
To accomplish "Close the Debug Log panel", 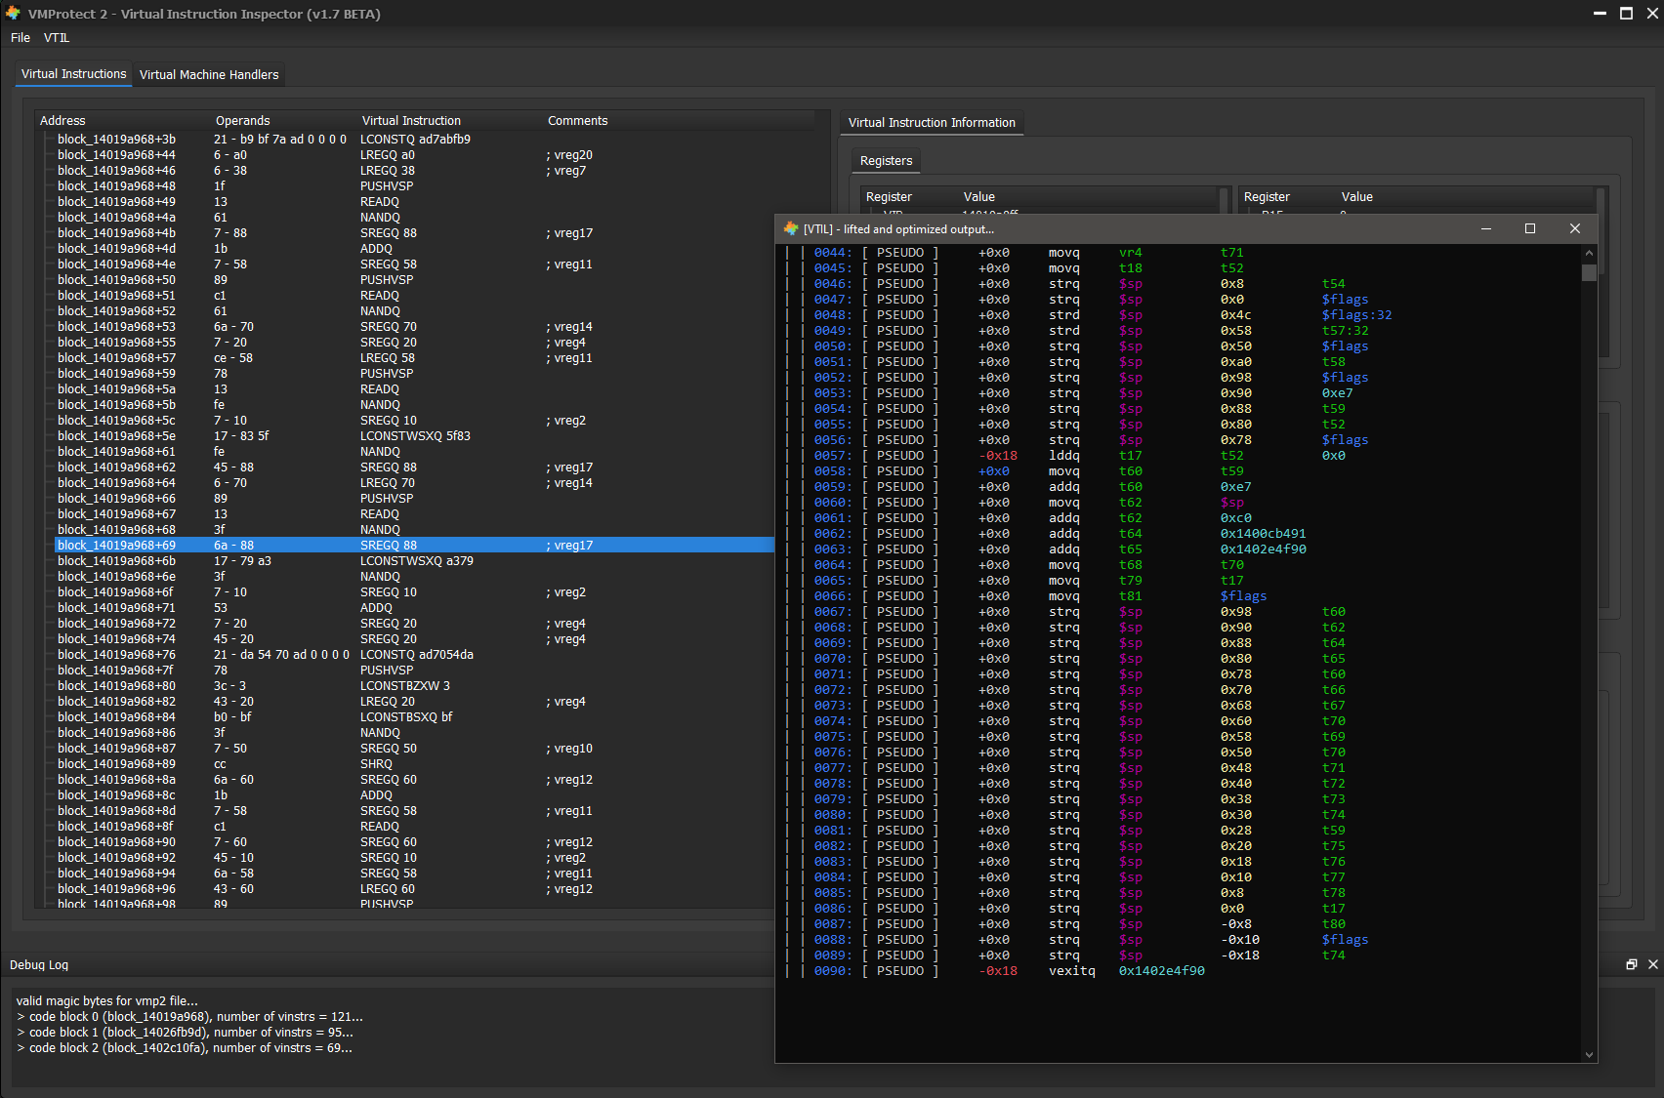I will 1652,964.
